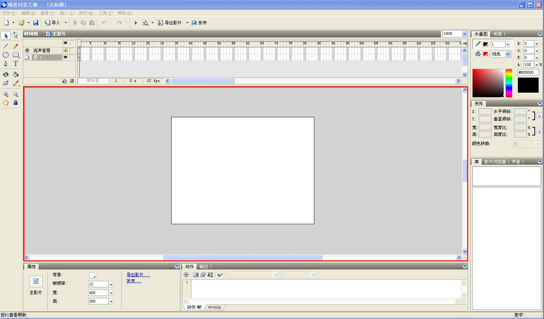544x319 pixels.
Task: Open the 工具 menu
Action: (106, 13)
